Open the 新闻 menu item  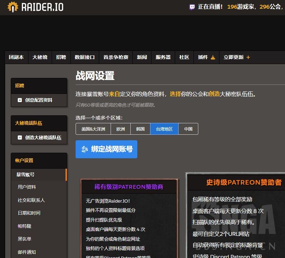[x=142, y=57]
